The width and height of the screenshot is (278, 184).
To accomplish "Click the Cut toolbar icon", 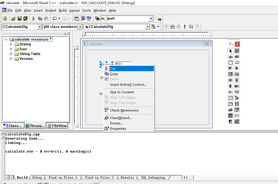I will pyautogui.click(x=33, y=18).
